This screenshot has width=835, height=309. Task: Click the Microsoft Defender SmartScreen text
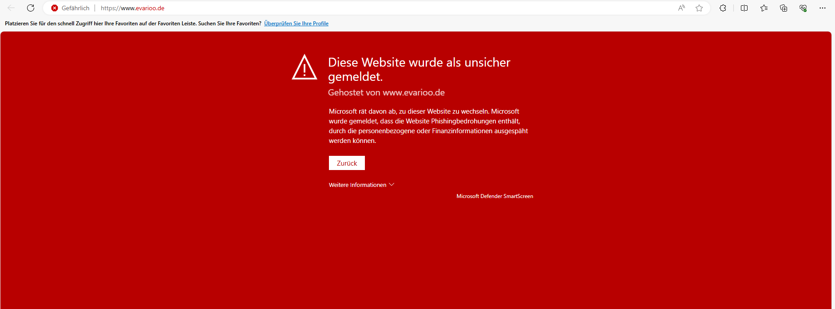495,196
